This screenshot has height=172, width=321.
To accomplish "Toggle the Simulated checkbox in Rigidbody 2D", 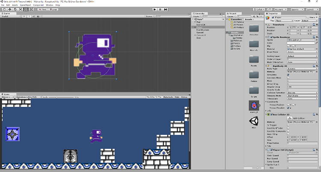I will [288, 75].
